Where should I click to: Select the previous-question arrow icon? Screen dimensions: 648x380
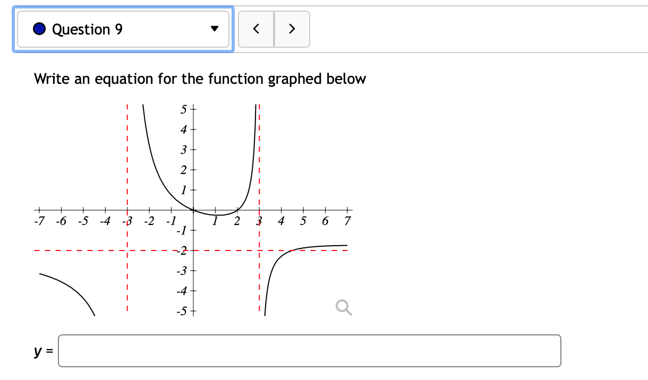pos(256,29)
